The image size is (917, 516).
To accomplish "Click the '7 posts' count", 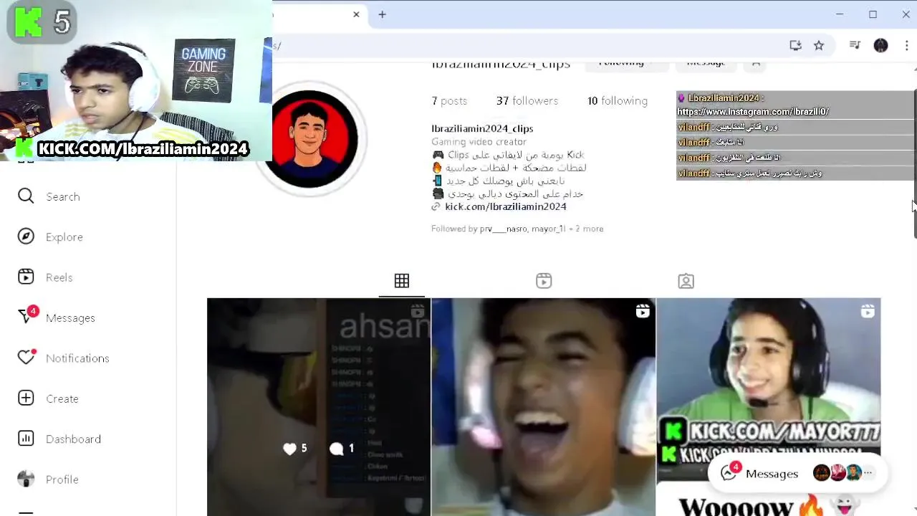I will 449,101.
